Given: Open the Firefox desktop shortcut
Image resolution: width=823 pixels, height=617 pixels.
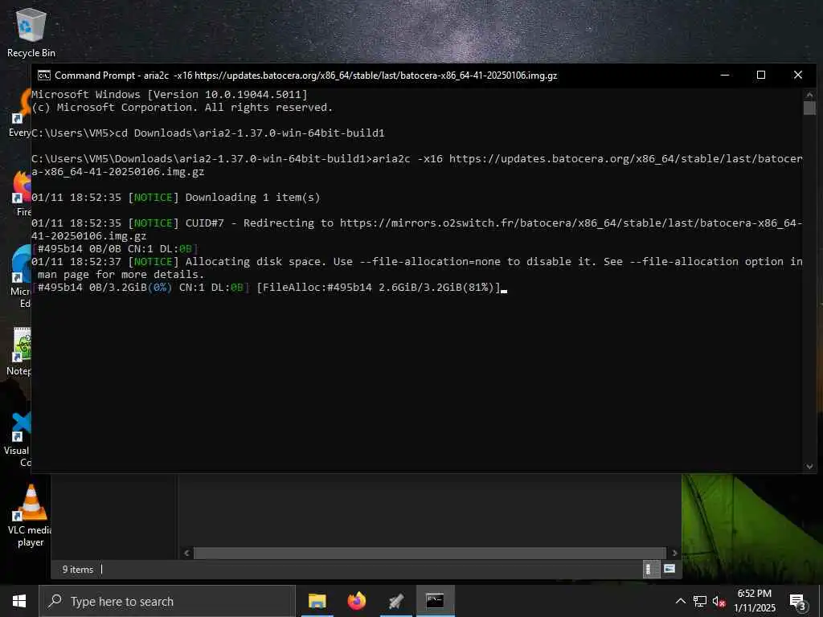Looking at the screenshot, I should [22, 192].
